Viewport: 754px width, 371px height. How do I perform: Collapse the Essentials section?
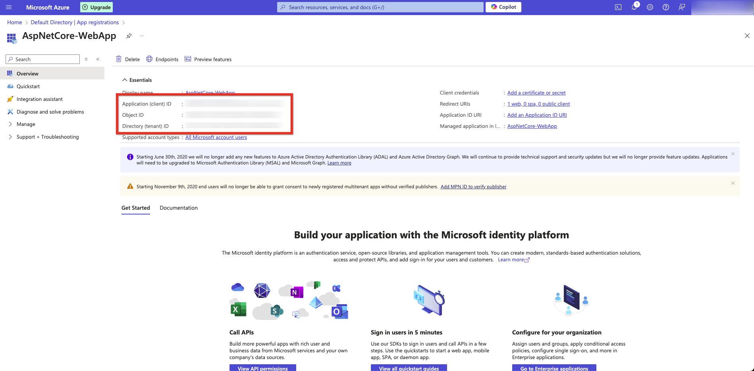click(137, 80)
